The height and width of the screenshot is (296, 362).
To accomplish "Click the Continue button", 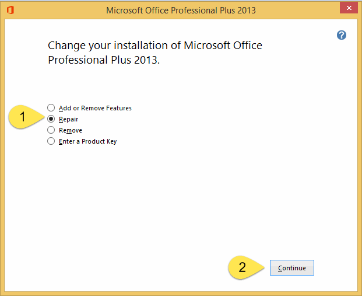I will click(x=292, y=268).
